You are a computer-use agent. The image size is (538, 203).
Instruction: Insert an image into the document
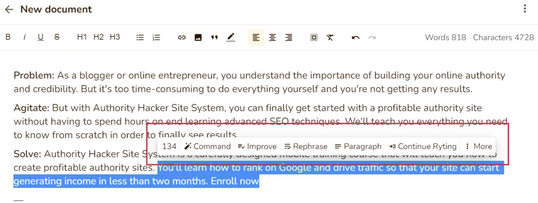tap(198, 38)
